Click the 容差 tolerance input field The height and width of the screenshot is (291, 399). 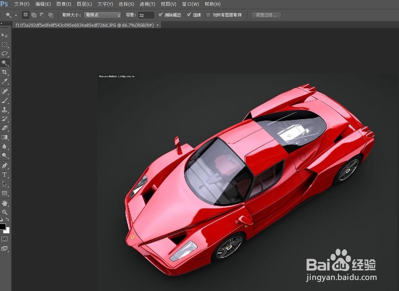[x=146, y=15]
